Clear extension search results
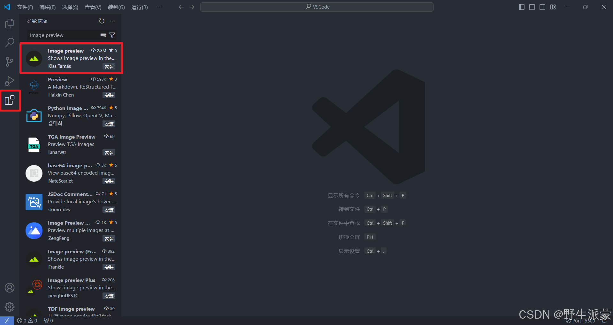Viewport: 613px width, 325px height. [x=103, y=35]
